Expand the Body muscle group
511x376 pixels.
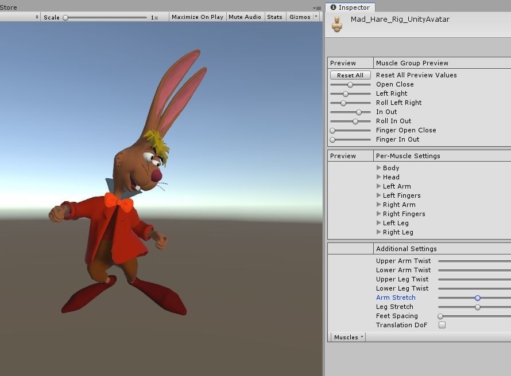(379, 168)
